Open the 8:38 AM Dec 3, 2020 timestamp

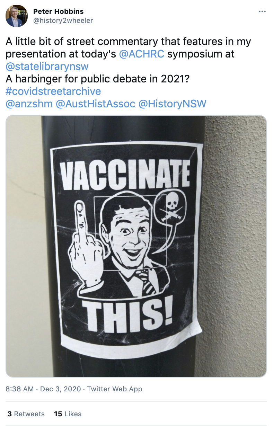coord(43,389)
